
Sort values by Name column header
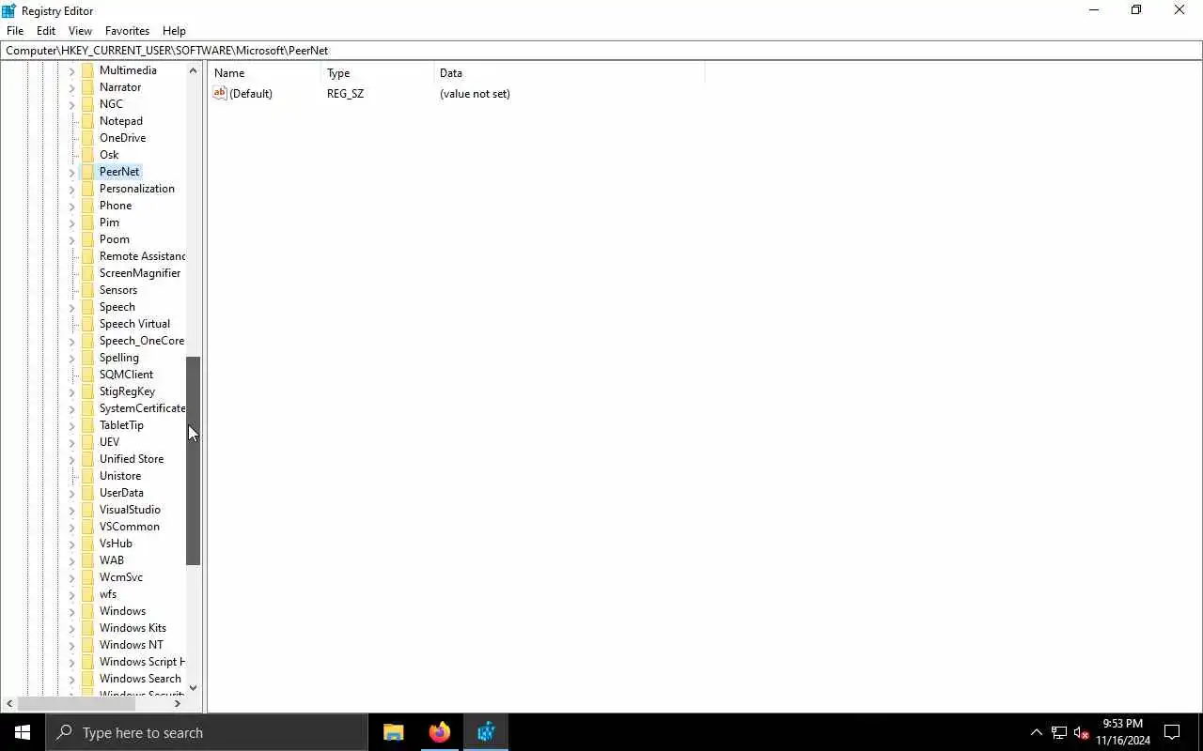[x=265, y=73]
